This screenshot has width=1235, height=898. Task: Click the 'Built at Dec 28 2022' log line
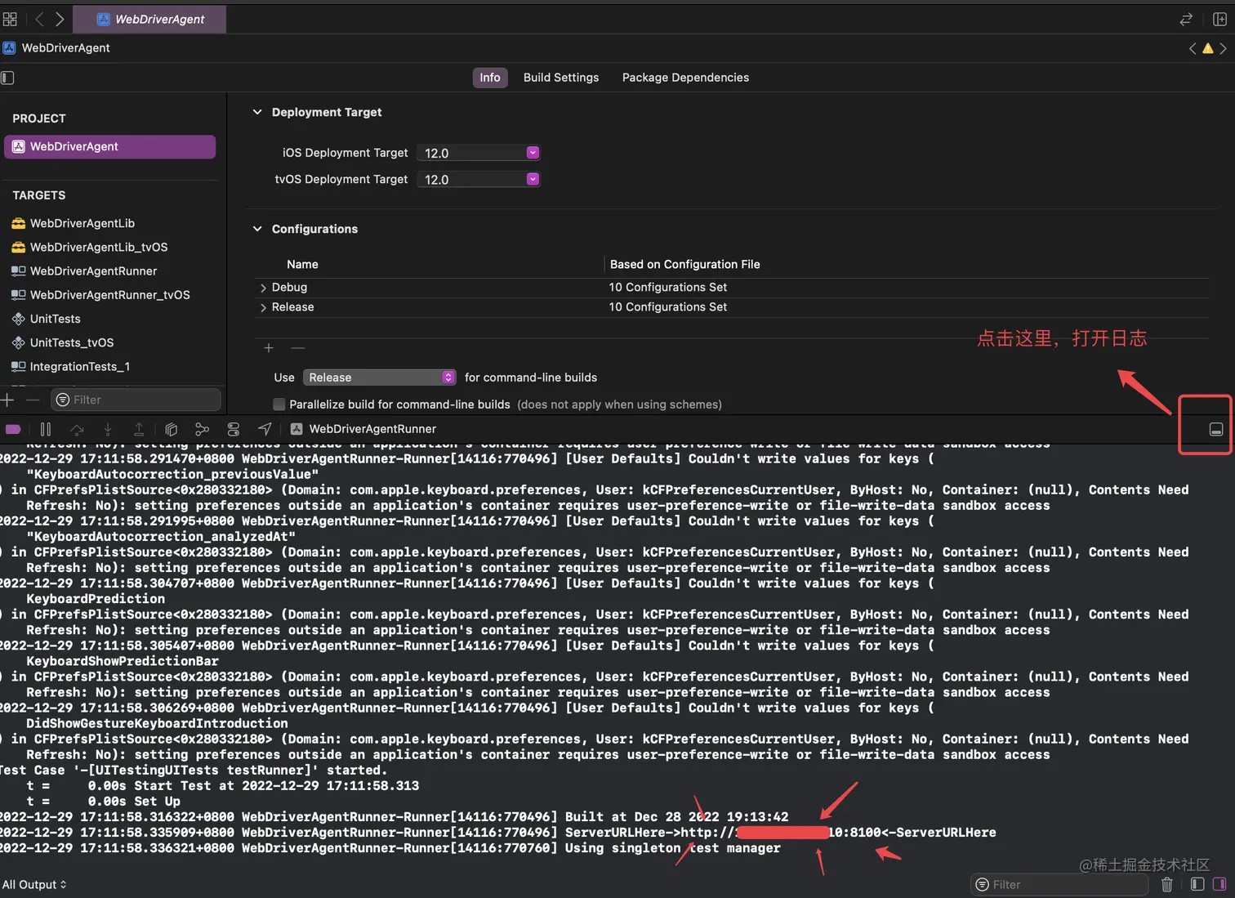395,817
